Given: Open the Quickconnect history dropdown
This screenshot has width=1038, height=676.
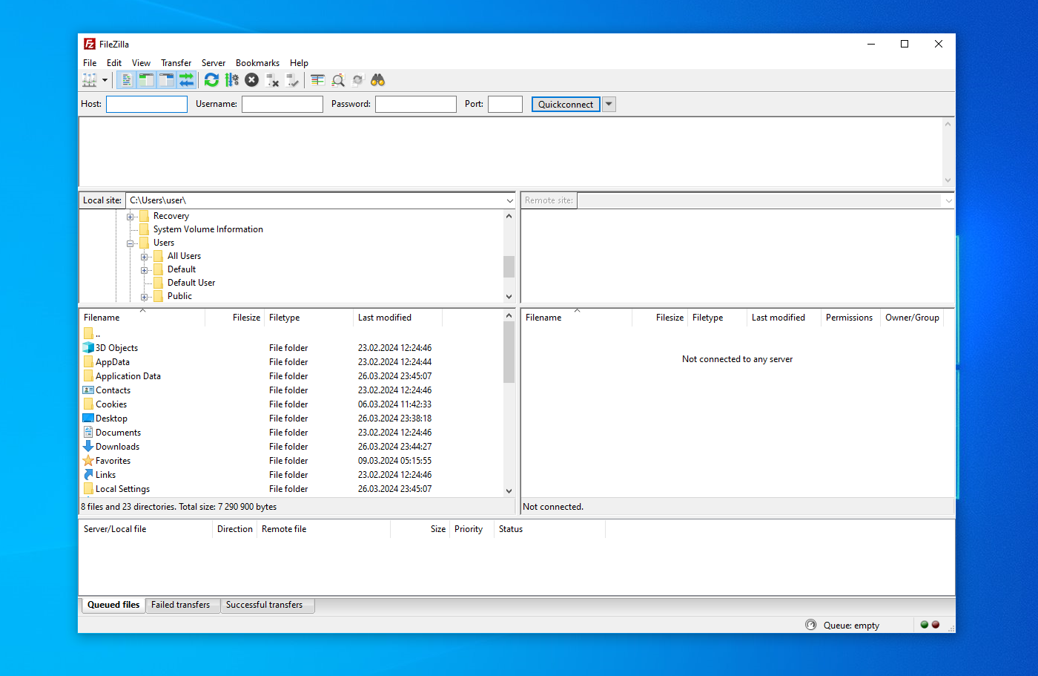Looking at the screenshot, I should (609, 104).
